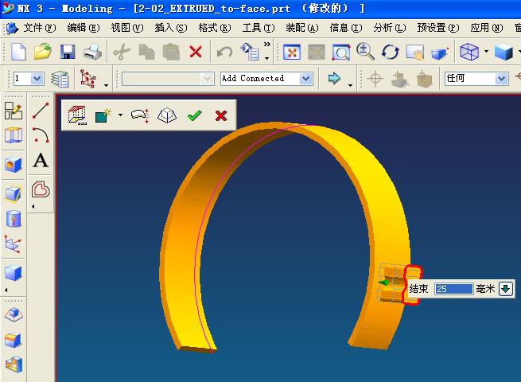The width and height of the screenshot is (521, 382).
Task: Activate the Rotate view tool
Action: [x=391, y=52]
